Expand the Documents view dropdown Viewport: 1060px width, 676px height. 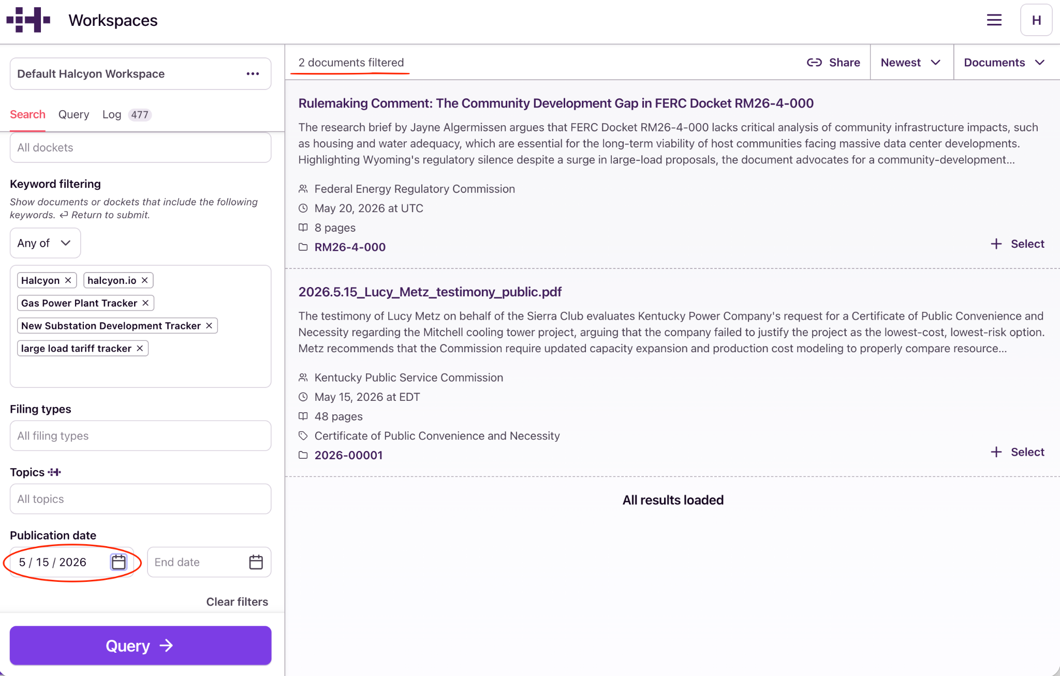click(x=1005, y=63)
